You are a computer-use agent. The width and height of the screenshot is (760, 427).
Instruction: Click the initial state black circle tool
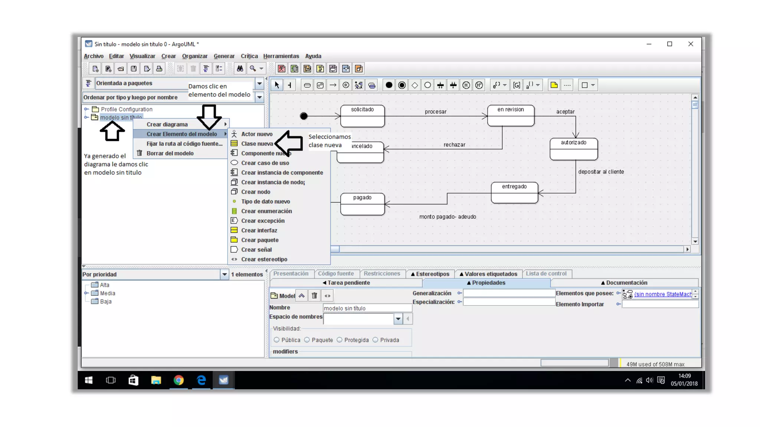pos(389,85)
